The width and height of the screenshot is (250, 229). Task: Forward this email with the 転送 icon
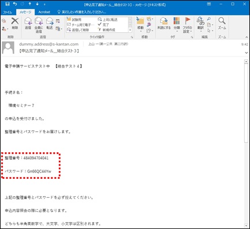[x=50, y=24]
